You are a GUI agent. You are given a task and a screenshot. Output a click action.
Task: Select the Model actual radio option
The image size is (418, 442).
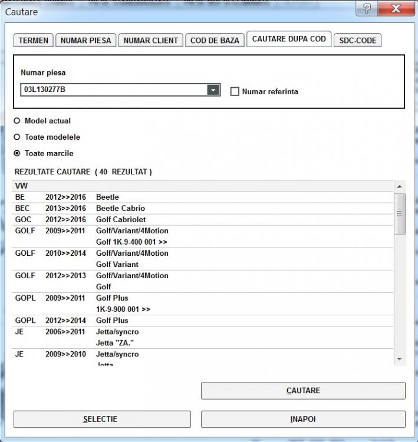[x=17, y=121]
